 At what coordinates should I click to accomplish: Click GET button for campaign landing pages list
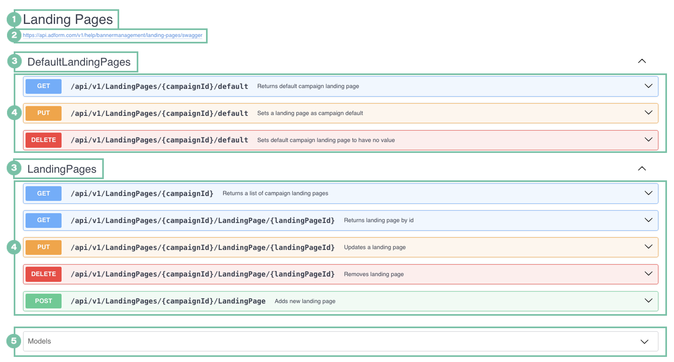click(43, 193)
